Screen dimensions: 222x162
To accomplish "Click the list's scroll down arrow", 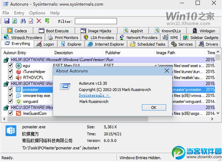I will [218, 113].
